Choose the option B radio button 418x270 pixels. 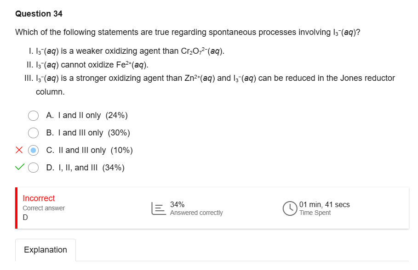click(x=33, y=133)
